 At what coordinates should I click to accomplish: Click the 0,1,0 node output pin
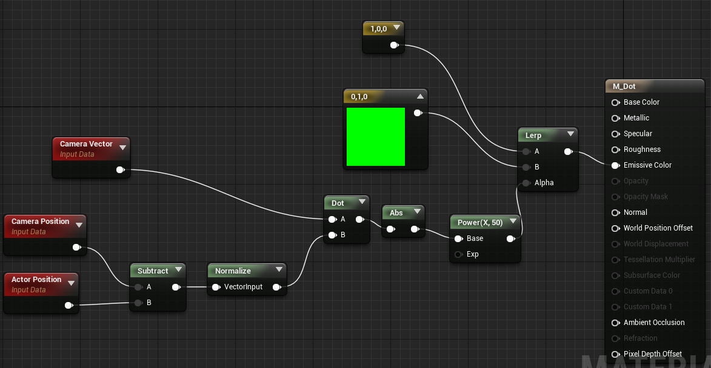click(418, 113)
